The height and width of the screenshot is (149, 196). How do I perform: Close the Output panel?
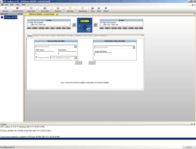[x=194, y=124]
